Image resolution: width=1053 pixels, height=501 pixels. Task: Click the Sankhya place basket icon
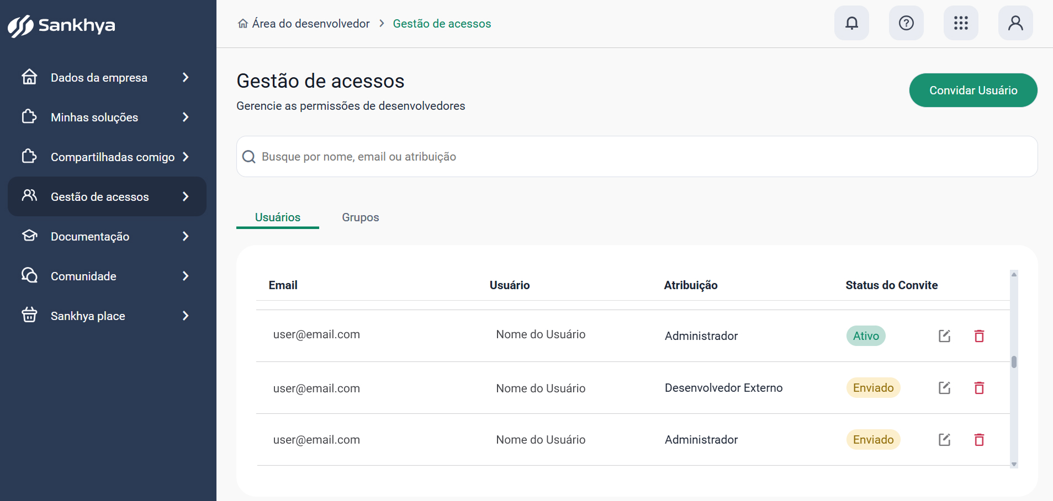coord(29,315)
